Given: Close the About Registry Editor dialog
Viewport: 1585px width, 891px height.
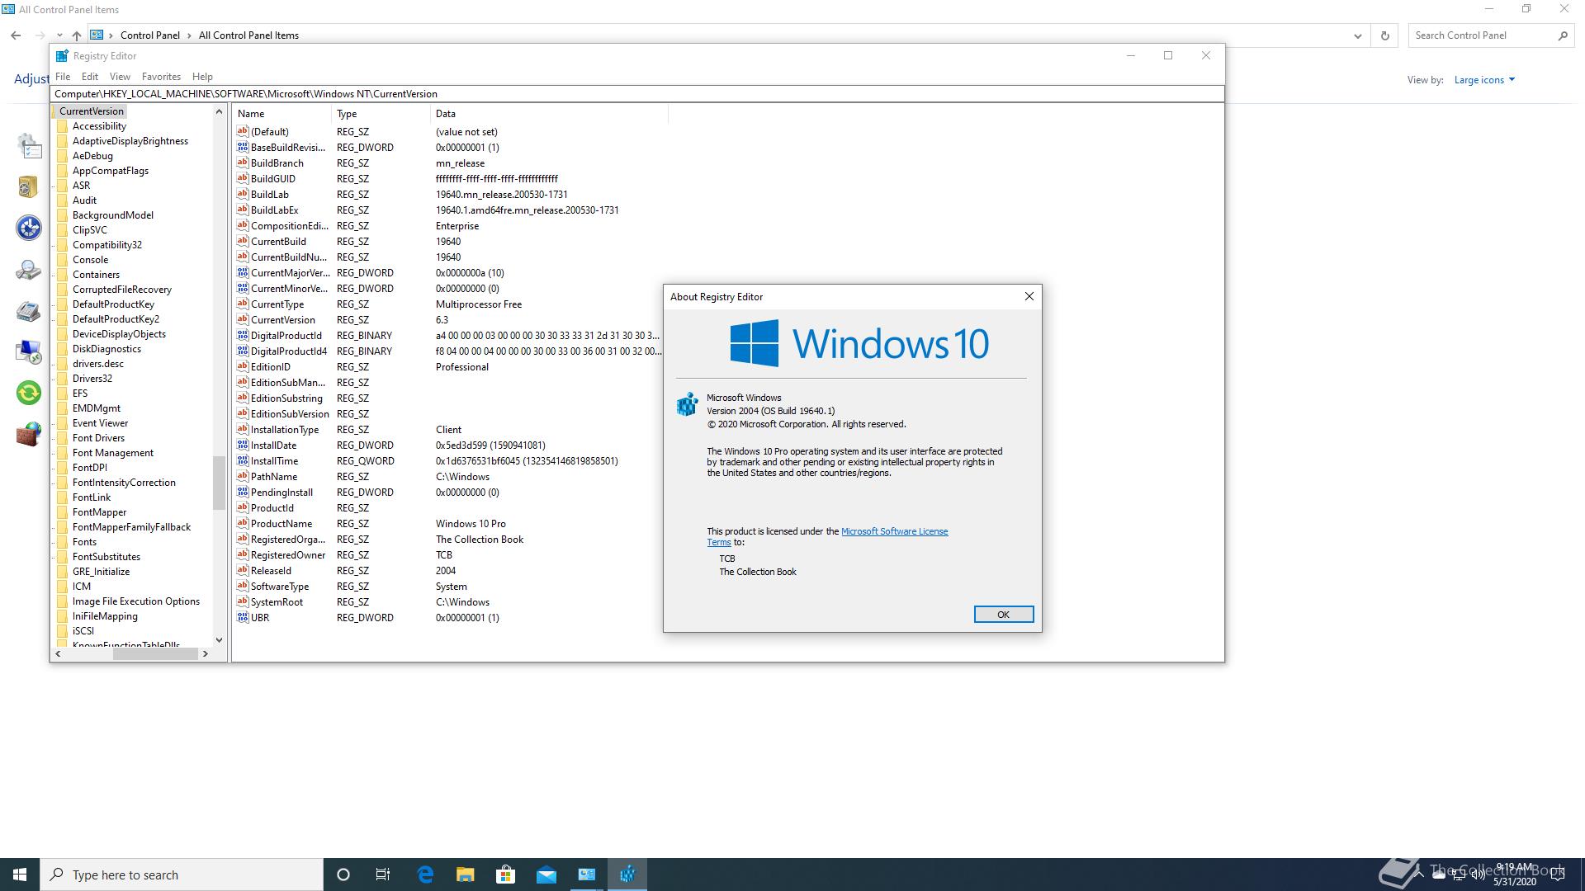Looking at the screenshot, I should (1029, 297).
